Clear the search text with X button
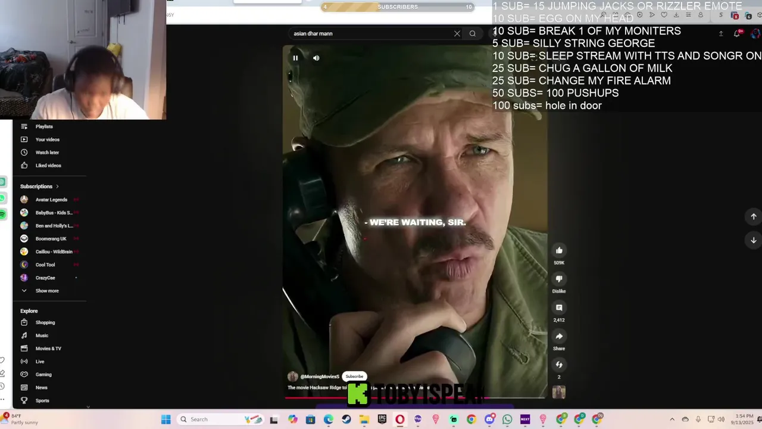762x429 pixels. coord(457,33)
